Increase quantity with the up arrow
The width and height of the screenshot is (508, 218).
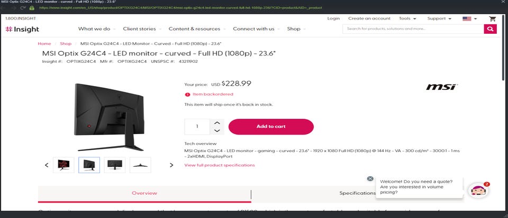point(216,123)
